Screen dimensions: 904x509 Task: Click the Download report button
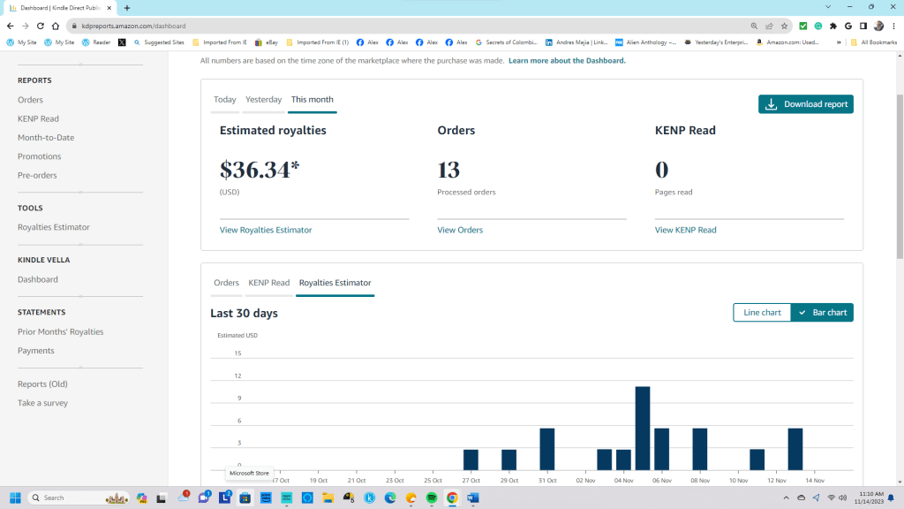[x=805, y=104]
